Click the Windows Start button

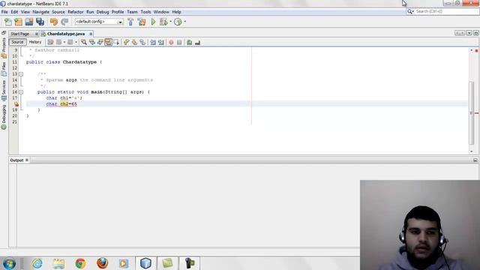pos(9,263)
